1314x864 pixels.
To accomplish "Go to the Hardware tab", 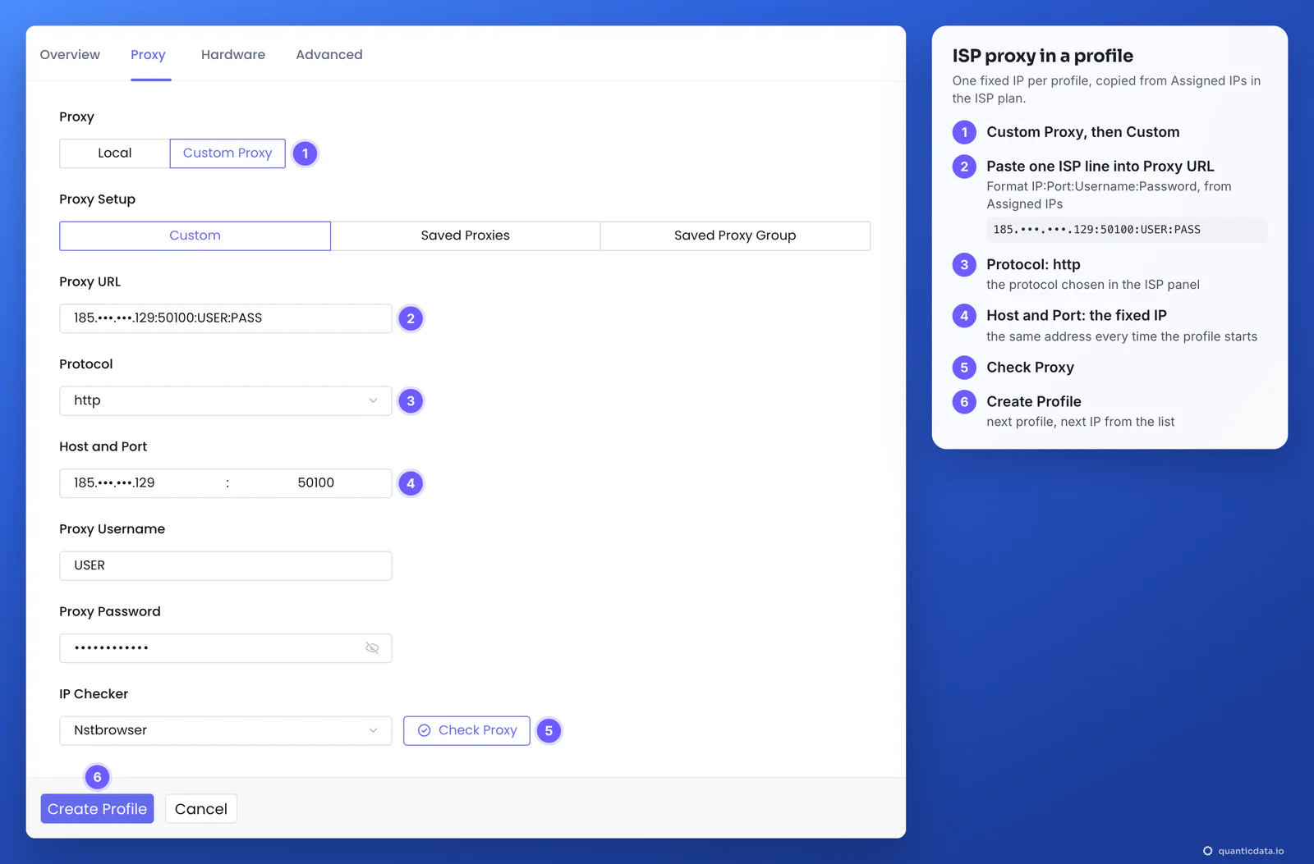I will [x=233, y=54].
